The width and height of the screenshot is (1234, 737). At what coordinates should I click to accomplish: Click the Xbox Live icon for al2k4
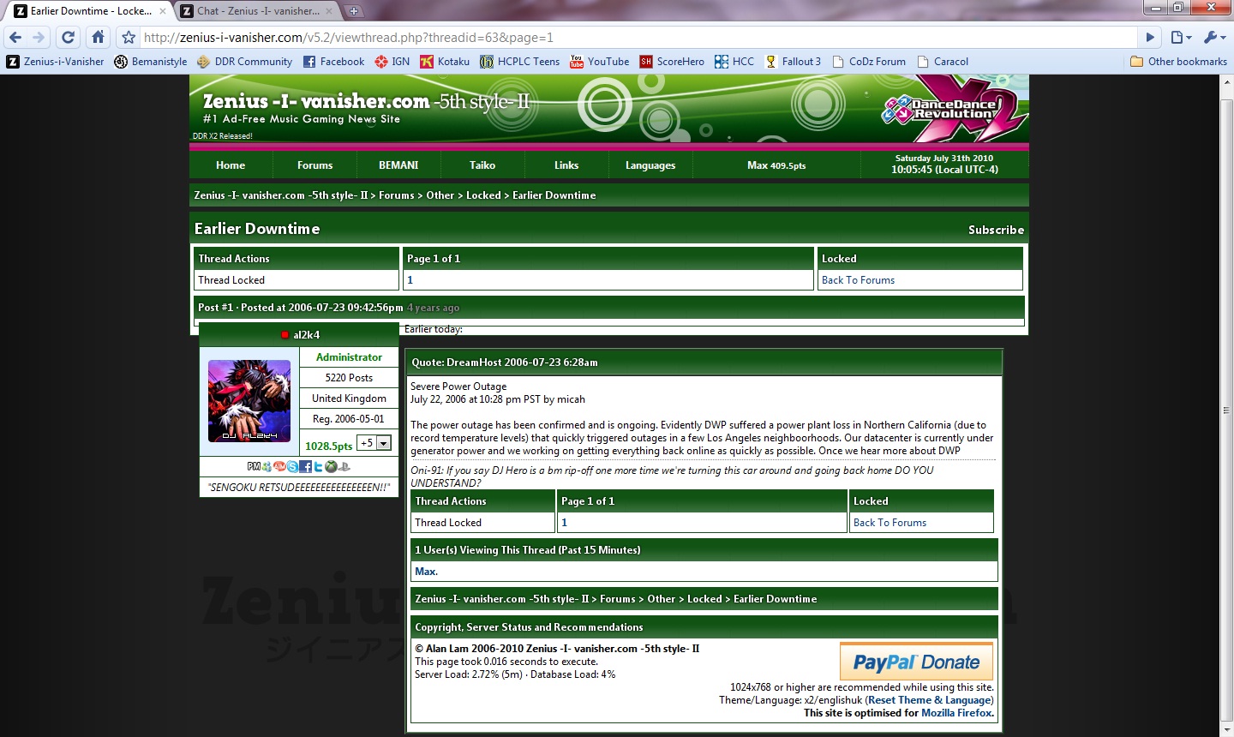[331, 467]
